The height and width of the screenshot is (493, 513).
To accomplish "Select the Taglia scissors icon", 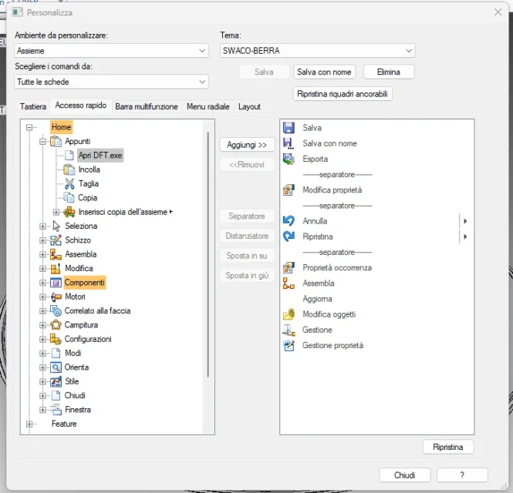I will [x=69, y=183].
